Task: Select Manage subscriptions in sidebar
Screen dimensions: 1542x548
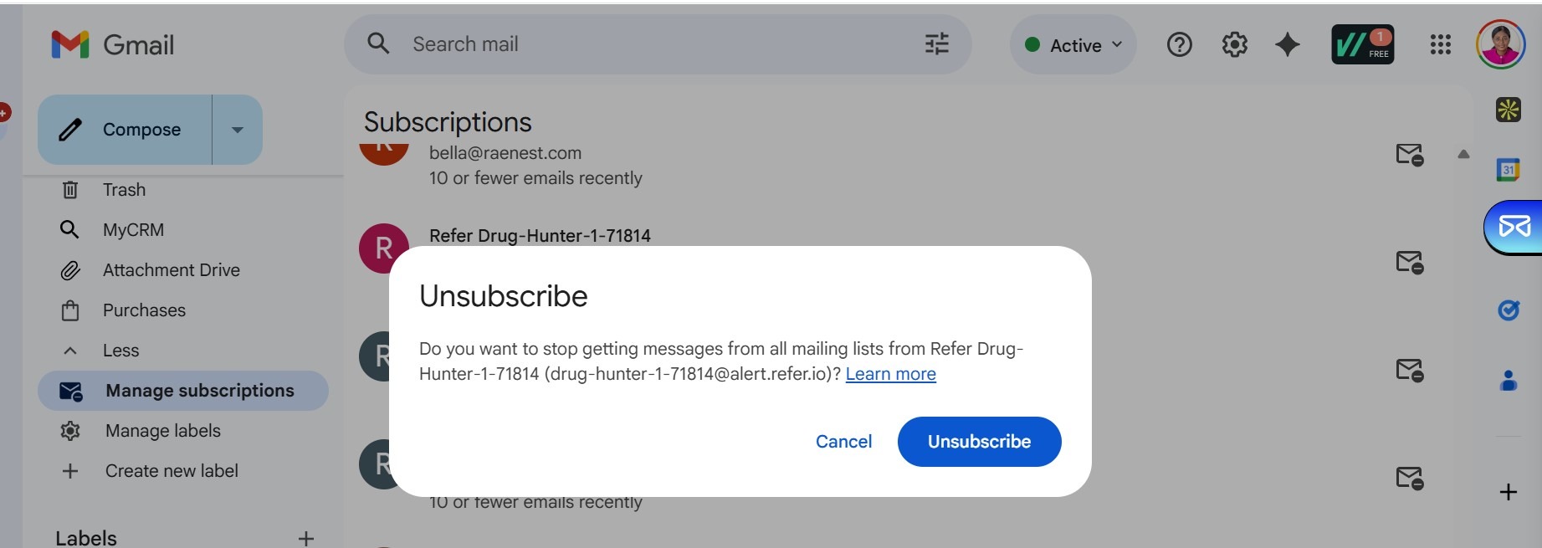Action: click(x=183, y=391)
